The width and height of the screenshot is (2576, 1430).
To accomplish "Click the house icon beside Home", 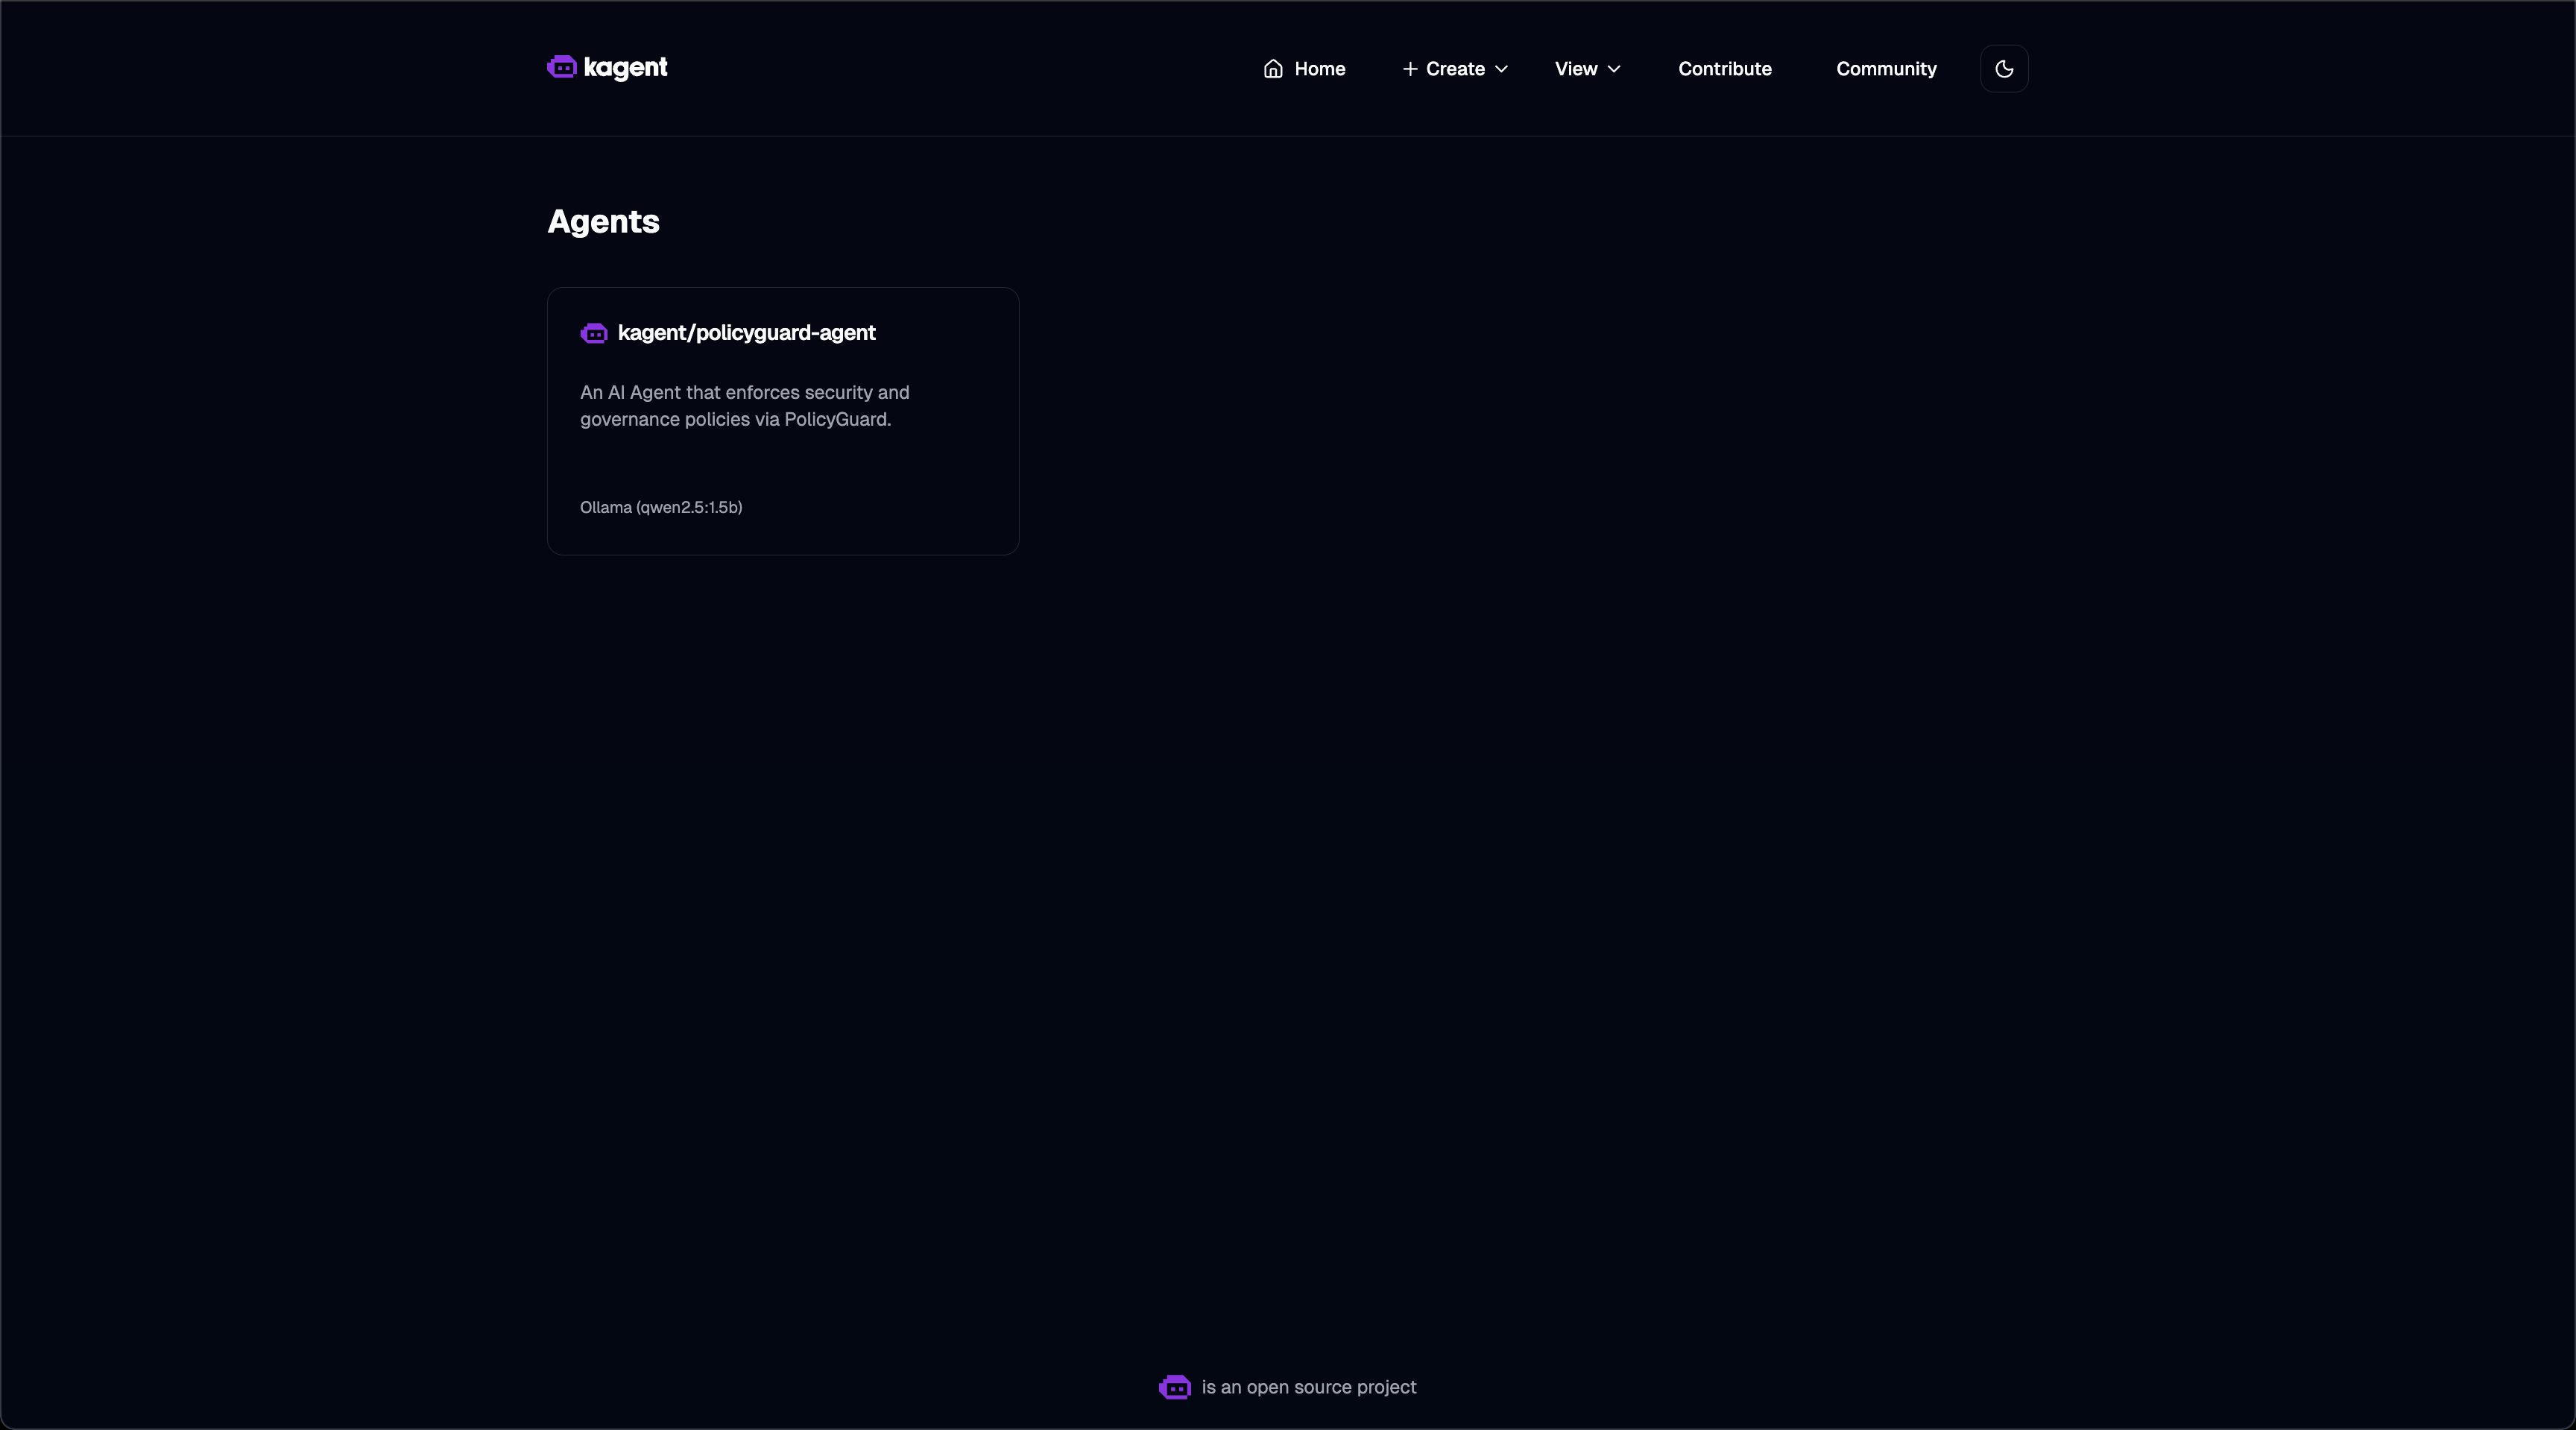I will pyautogui.click(x=1273, y=69).
